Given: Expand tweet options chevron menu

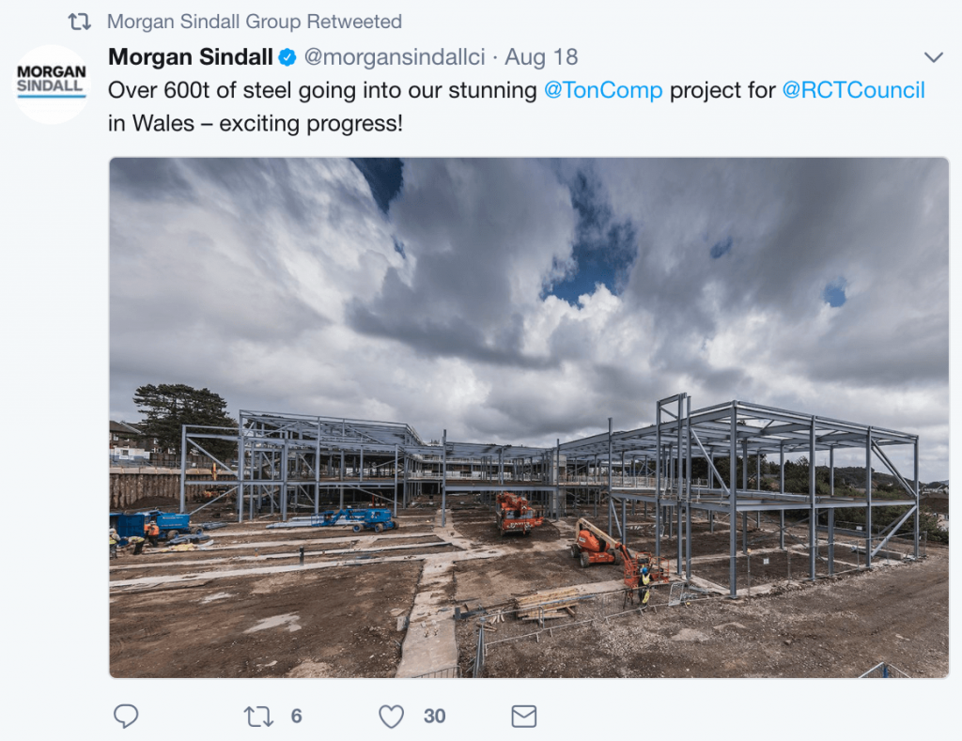Looking at the screenshot, I should tap(933, 57).
